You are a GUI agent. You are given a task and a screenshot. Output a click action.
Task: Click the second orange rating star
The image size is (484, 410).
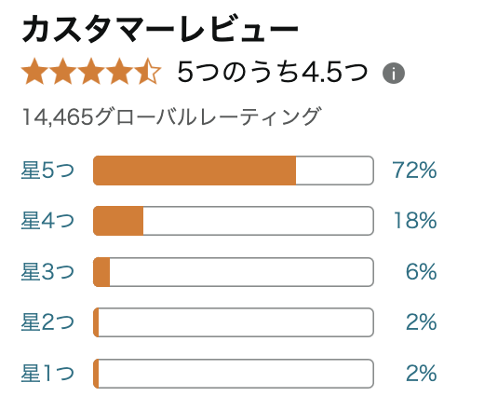(63, 72)
